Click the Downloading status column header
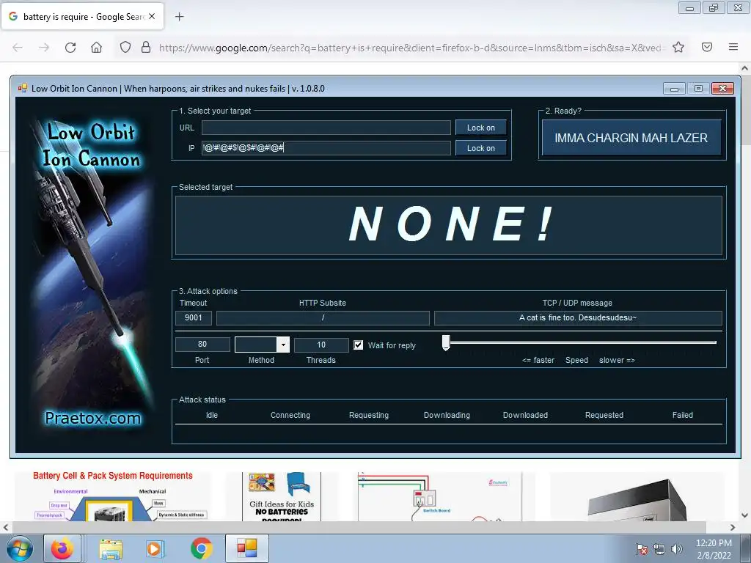 click(x=447, y=415)
